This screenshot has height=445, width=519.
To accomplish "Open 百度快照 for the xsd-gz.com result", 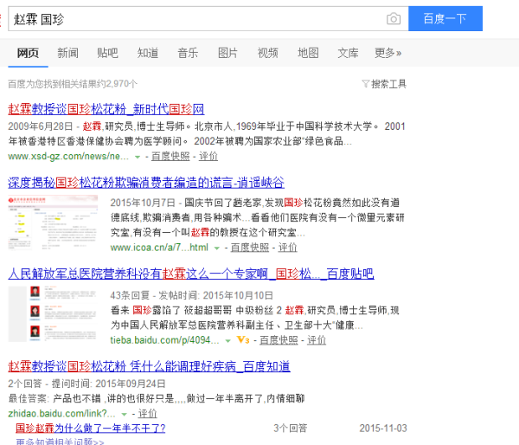I will (170, 157).
